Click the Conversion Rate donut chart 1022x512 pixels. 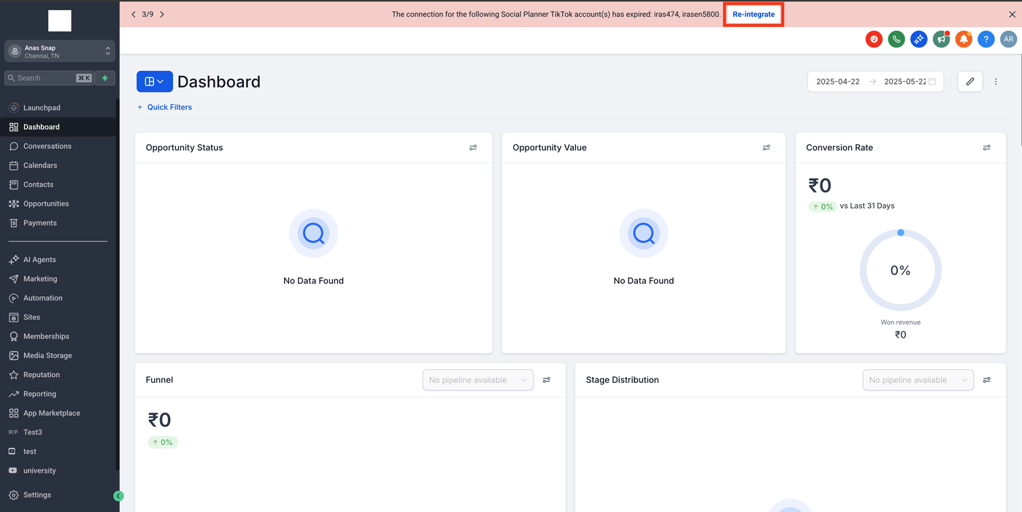click(900, 271)
